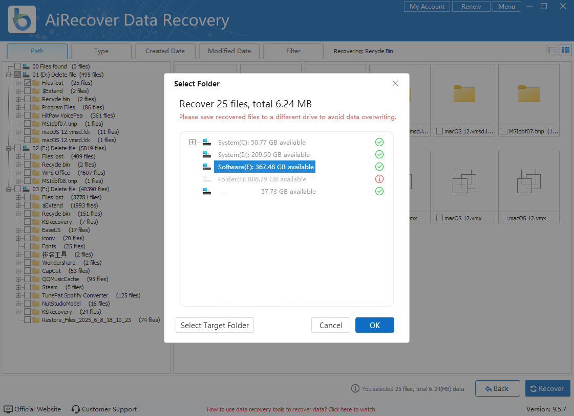Switch to grid thumbnail view icon
Image resolution: width=574 pixels, height=416 pixels.
click(x=565, y=50)
